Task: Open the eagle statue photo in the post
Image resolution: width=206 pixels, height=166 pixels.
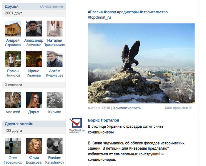Action: 141,63
